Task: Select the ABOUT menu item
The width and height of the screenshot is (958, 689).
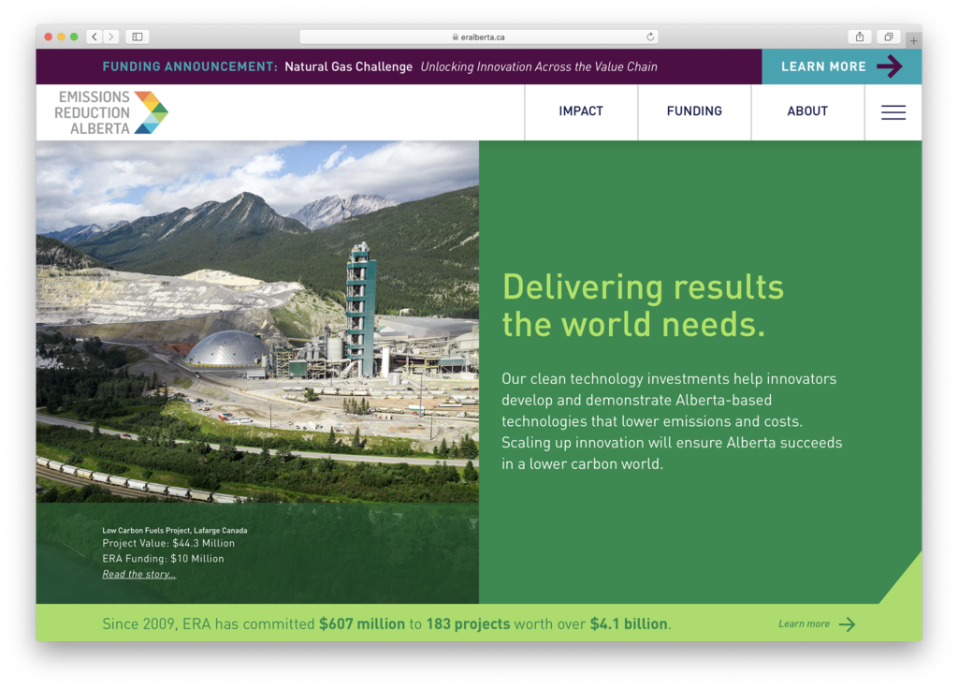Action: pyautogui.click(x=806, y=111)
